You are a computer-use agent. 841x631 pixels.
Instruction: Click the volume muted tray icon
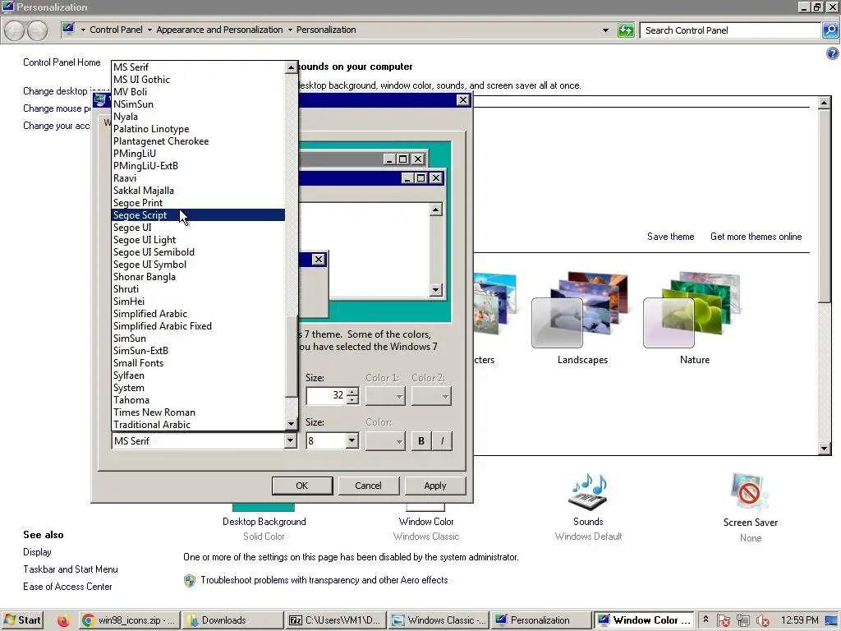762,621
